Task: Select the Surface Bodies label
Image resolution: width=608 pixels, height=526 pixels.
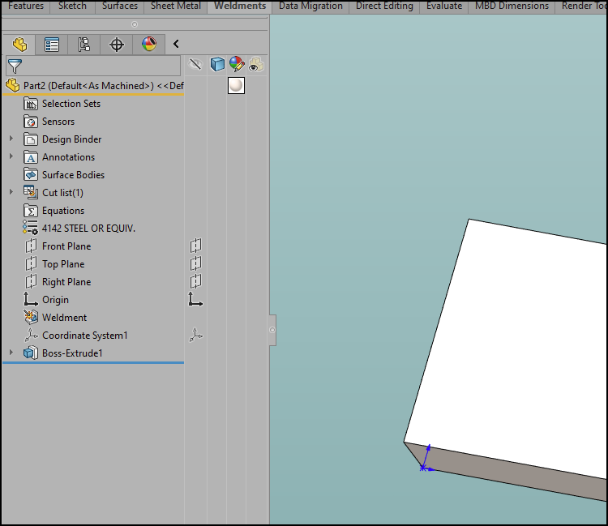Action: 73,175
